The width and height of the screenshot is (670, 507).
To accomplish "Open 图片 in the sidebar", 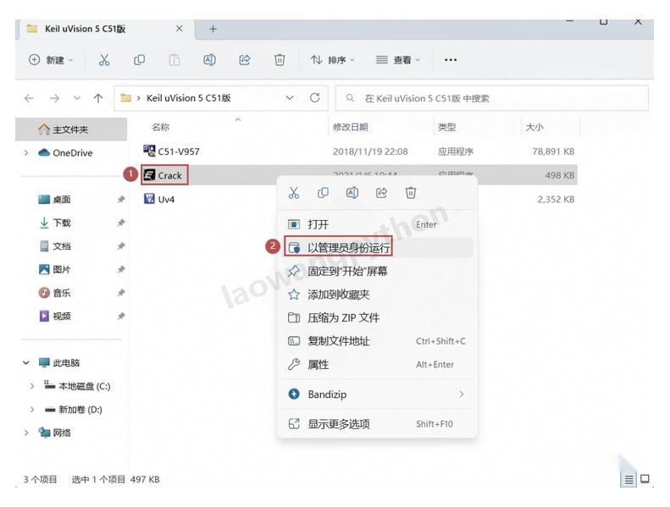I will 61,269.
